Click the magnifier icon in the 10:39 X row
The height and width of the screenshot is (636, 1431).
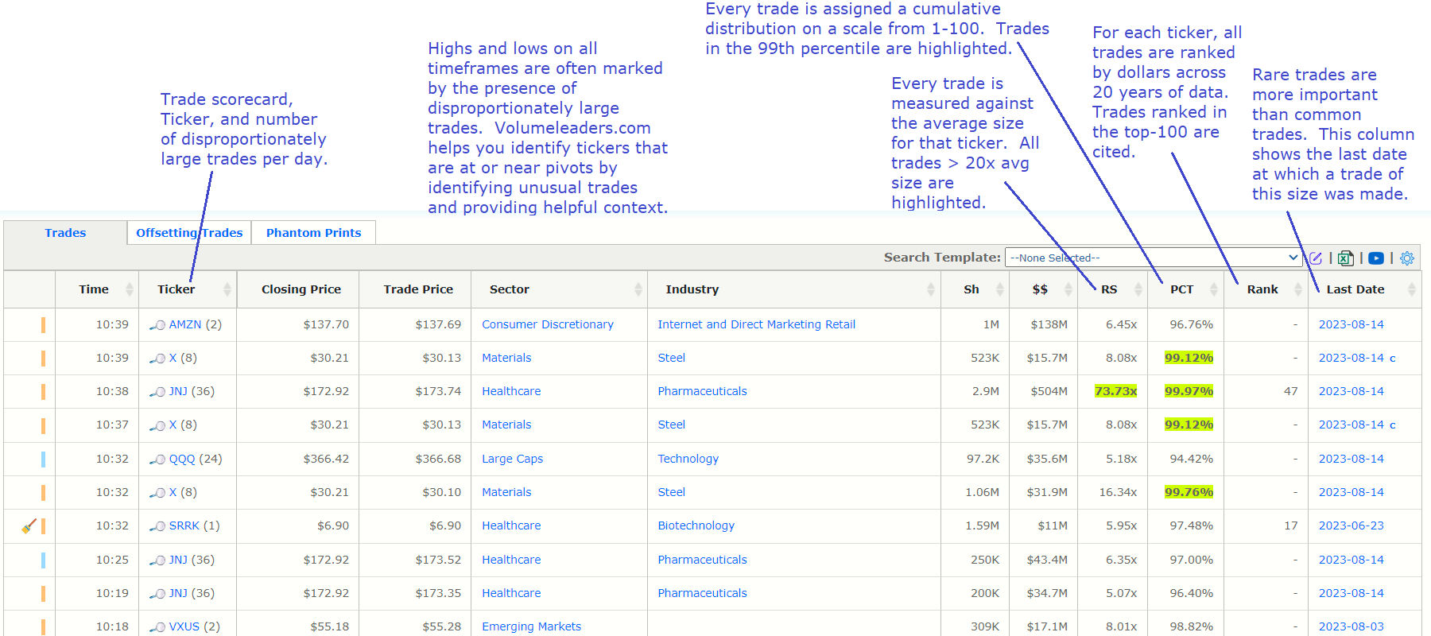157,359
